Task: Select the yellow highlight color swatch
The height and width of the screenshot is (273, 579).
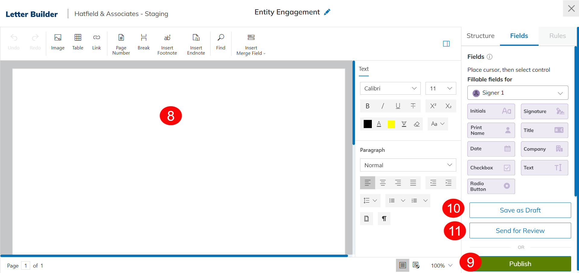Action: point(391,124)
